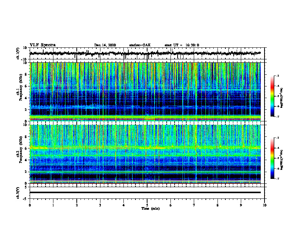Screen dimensions: 298x230
Task: Click the ch.2 spectrogram color bar
Action: (272, 158)
